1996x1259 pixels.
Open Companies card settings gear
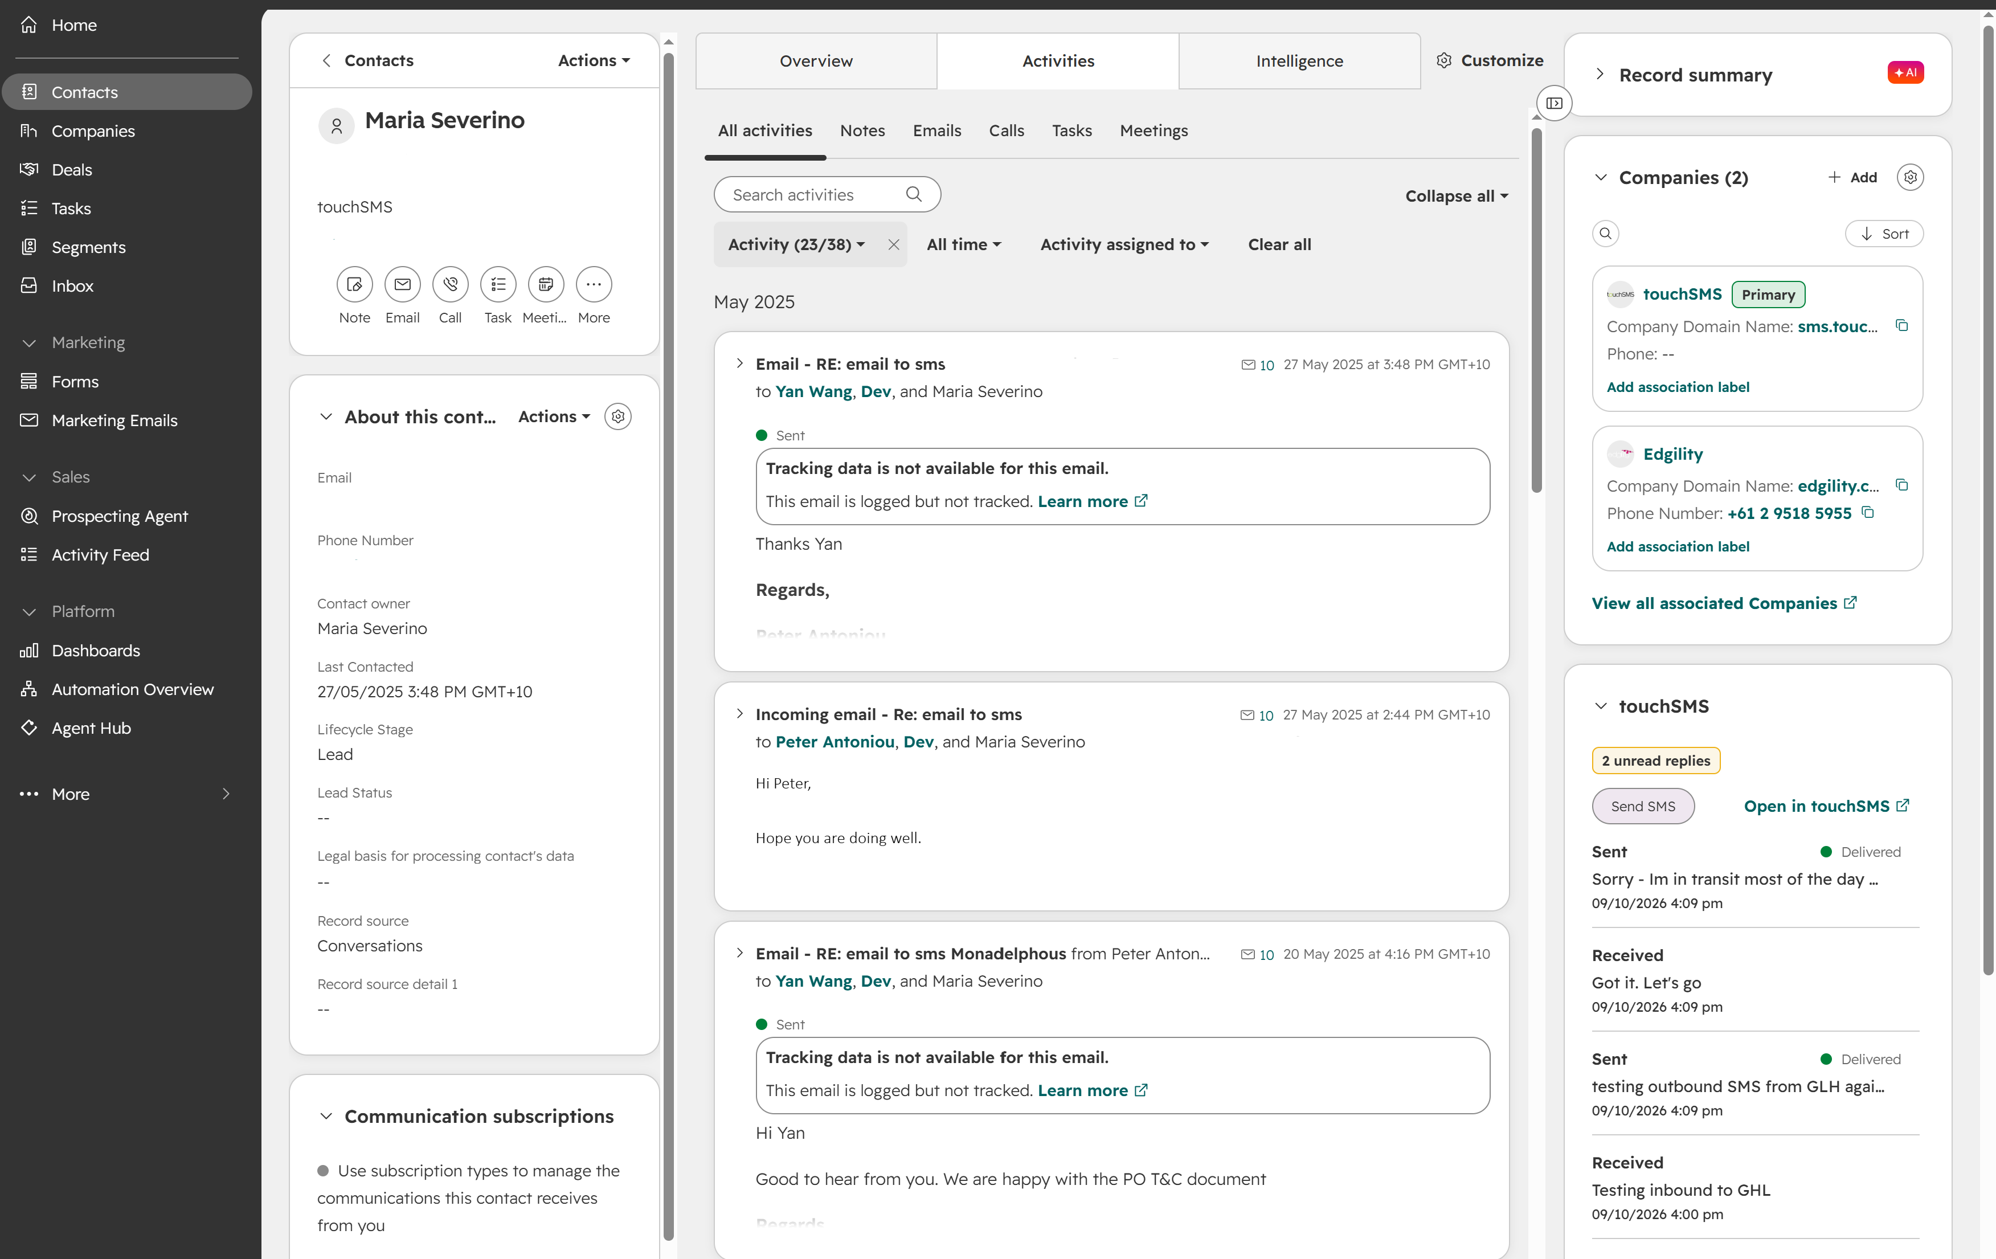[x=1910, y=177]
